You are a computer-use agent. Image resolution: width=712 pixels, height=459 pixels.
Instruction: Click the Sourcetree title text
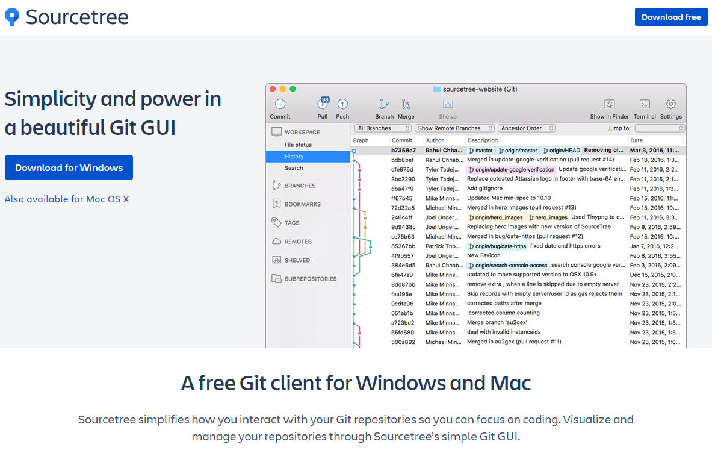point(77,17)
